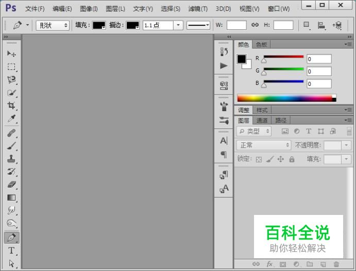This screenshot has height=271, width=356.
Task: Open the Character Styles panel icon
Action: coord(224,189)
